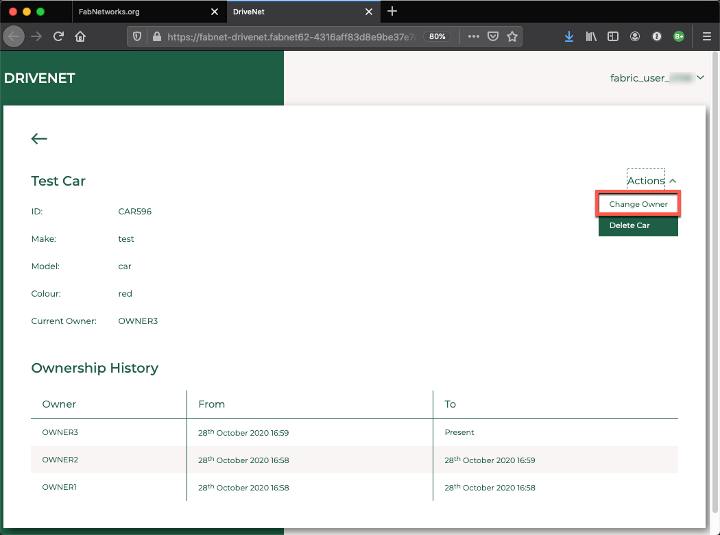Click the macOS green fullscreen window button
The width and height of the screenshot is (720, 535).
40,12
